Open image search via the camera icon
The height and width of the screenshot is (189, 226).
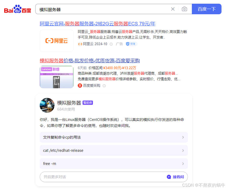[x=184, y=9]
